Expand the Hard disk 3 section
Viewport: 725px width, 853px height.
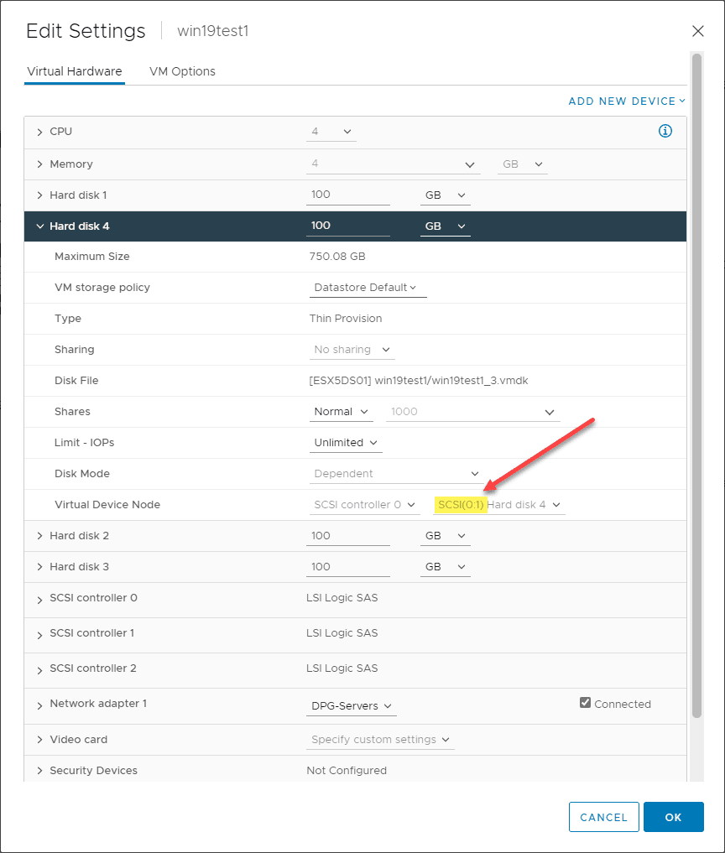click(39, 567)
